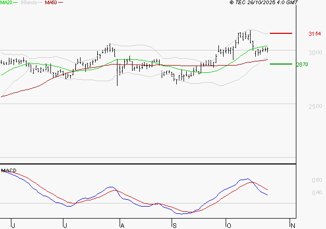Click the S month label on time axis
Viewport: 326px width, 229px height.
[x=174, y=225]
